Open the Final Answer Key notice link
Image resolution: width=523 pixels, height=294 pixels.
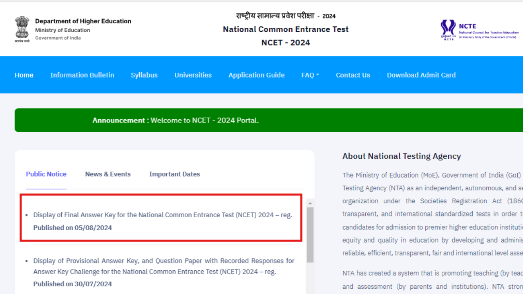point(163,214)
